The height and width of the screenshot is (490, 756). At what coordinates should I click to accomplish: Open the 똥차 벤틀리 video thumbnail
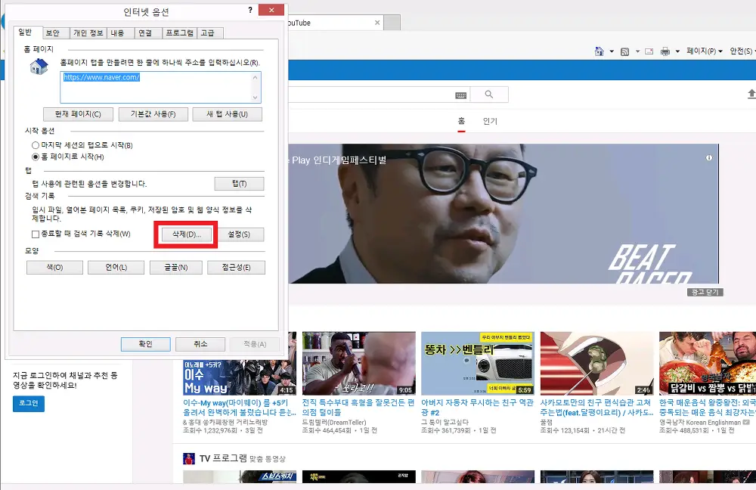[478, 364]
